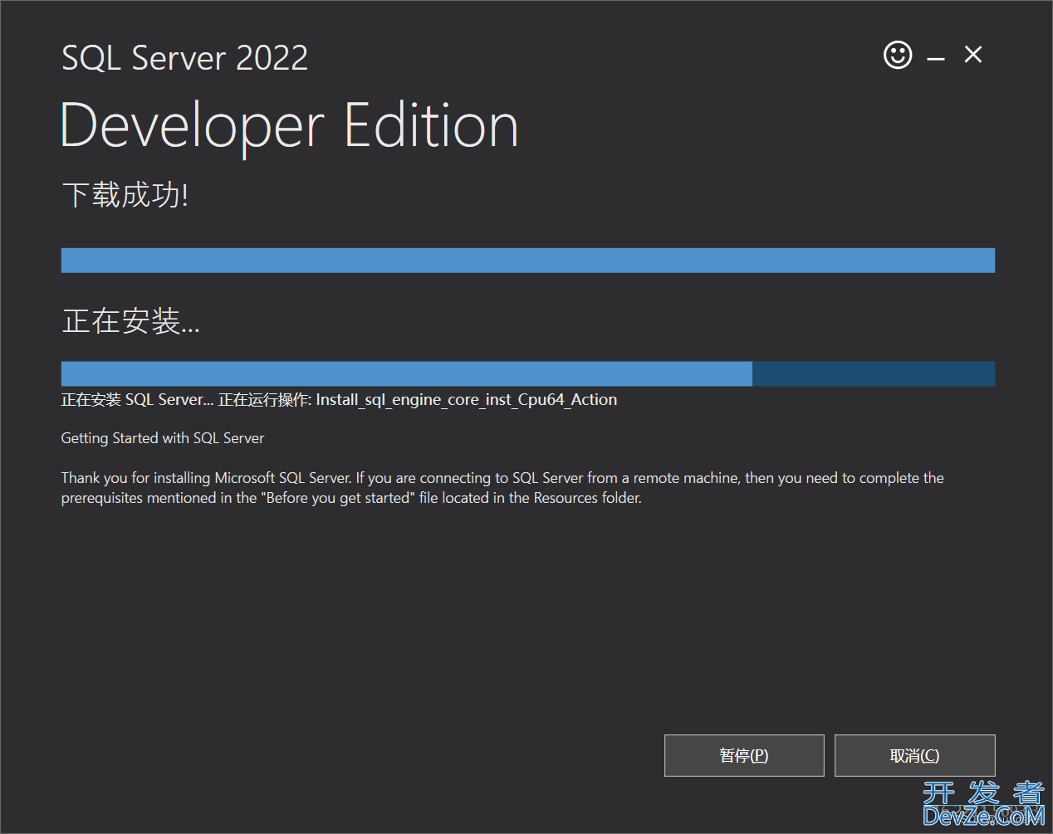Screen dimensions: 1053x834
Task: Click the smiley feedback icon
Action: (x=898, y=56)
